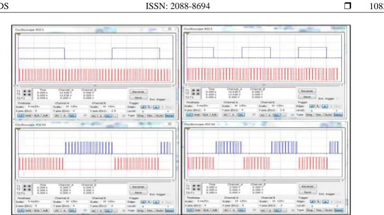Select B/A display mode in top-left XSC5 oscilloscope
384x215 pixels.
[x=37, y=115]
